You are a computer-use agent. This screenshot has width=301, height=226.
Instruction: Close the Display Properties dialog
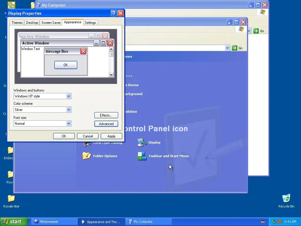(121, 13)
